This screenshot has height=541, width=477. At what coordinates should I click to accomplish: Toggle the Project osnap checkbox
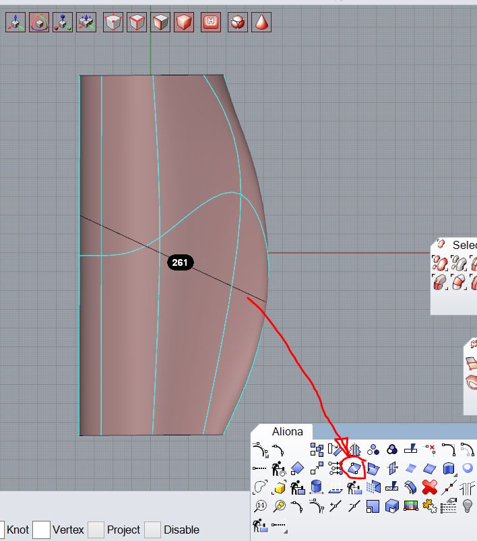(96, 530)
